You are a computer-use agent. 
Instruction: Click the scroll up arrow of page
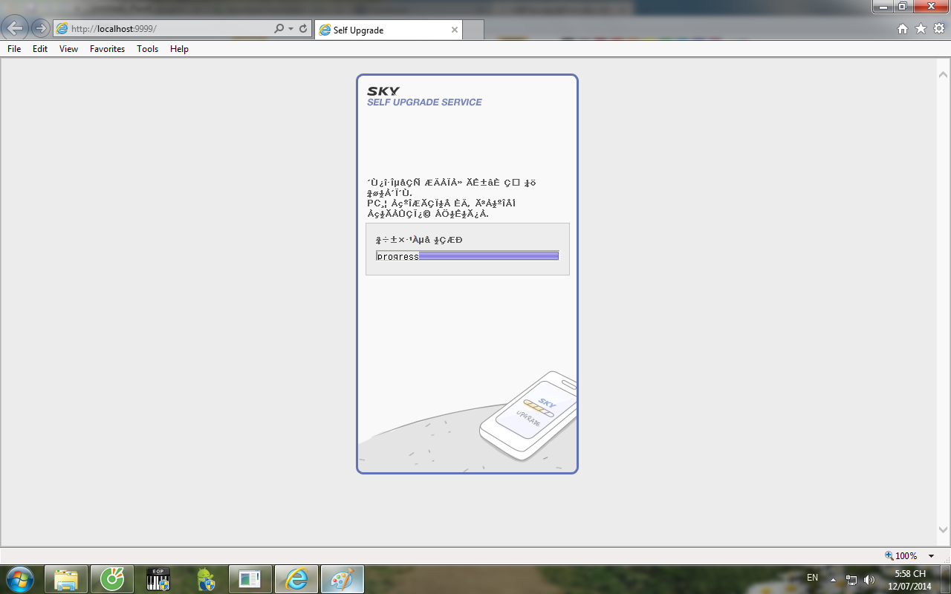tap(943, 75)
